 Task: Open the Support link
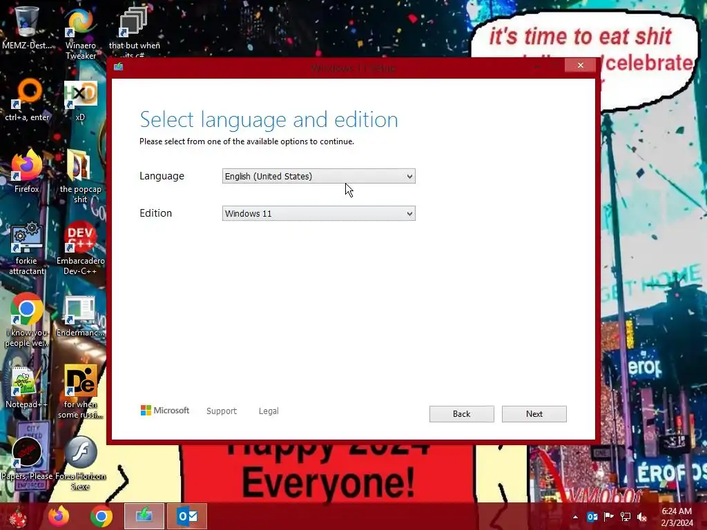click(222, 411)
